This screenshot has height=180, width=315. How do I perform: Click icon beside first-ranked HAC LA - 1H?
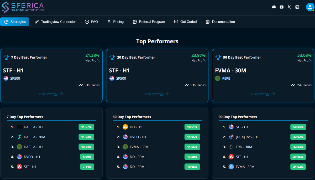(x=19, y=127)
